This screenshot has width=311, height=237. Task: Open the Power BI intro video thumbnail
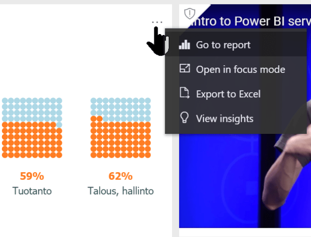pos(244,182)
